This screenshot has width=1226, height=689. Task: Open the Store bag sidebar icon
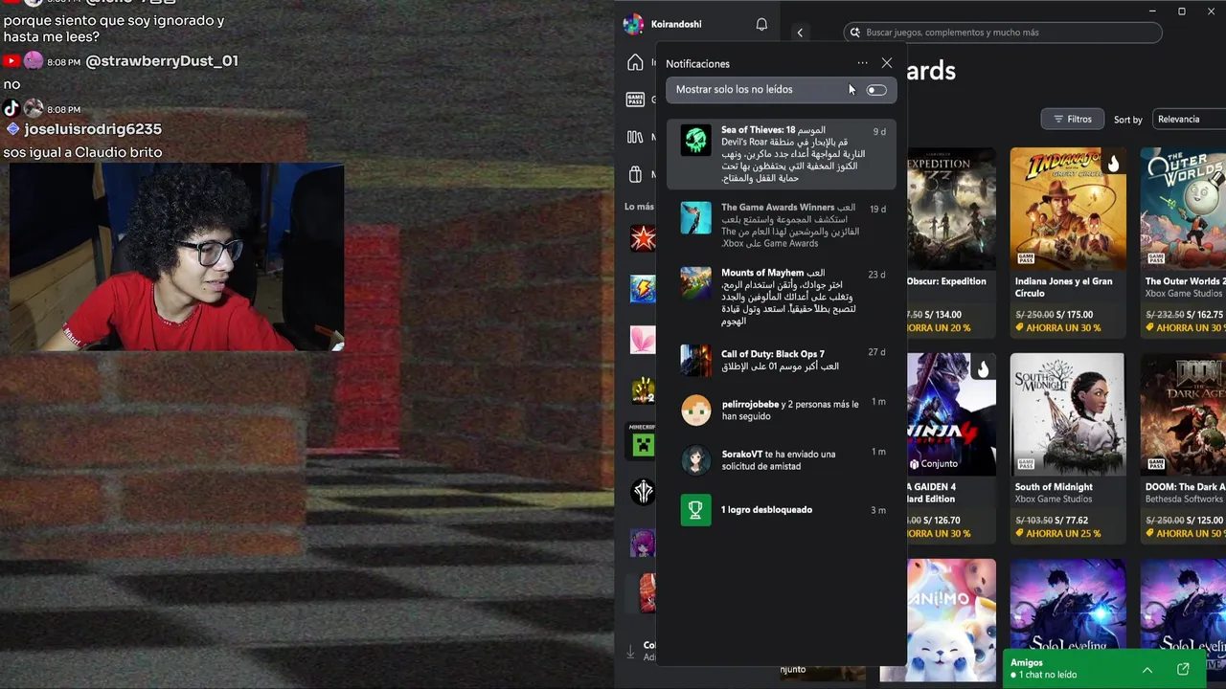[635, 174]
